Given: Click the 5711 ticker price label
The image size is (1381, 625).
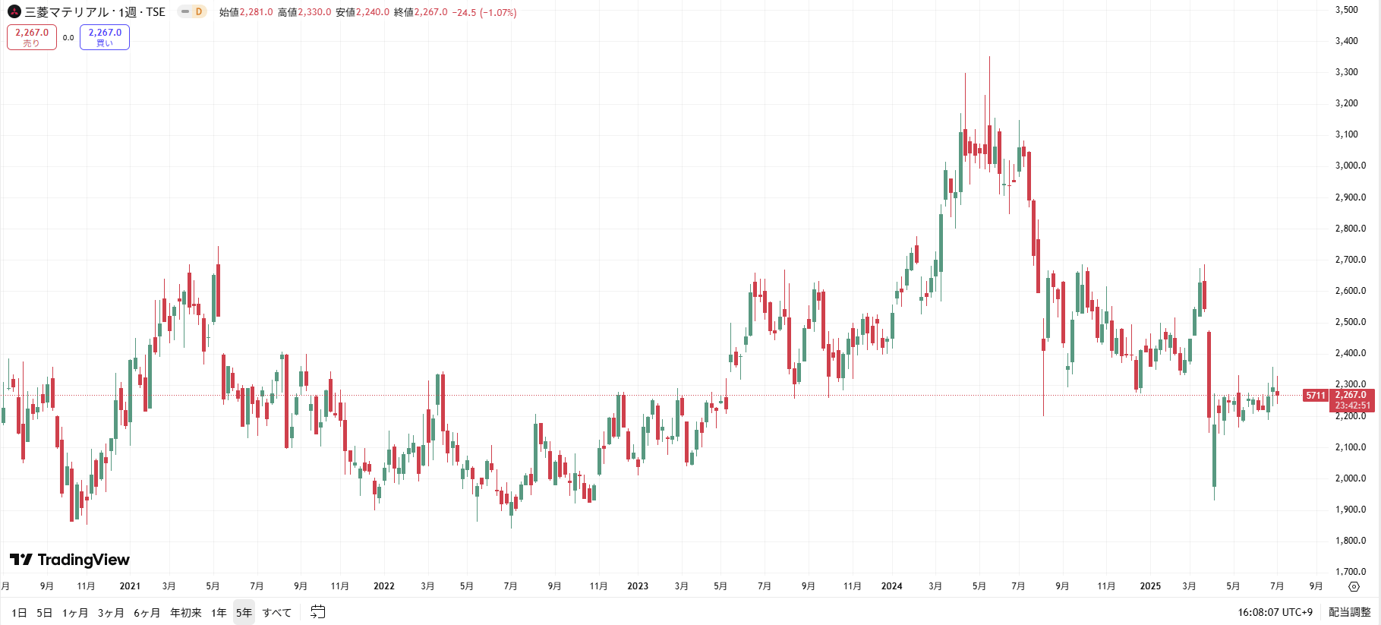Looking at the screenshot, I should click(x=1316, y=396).
